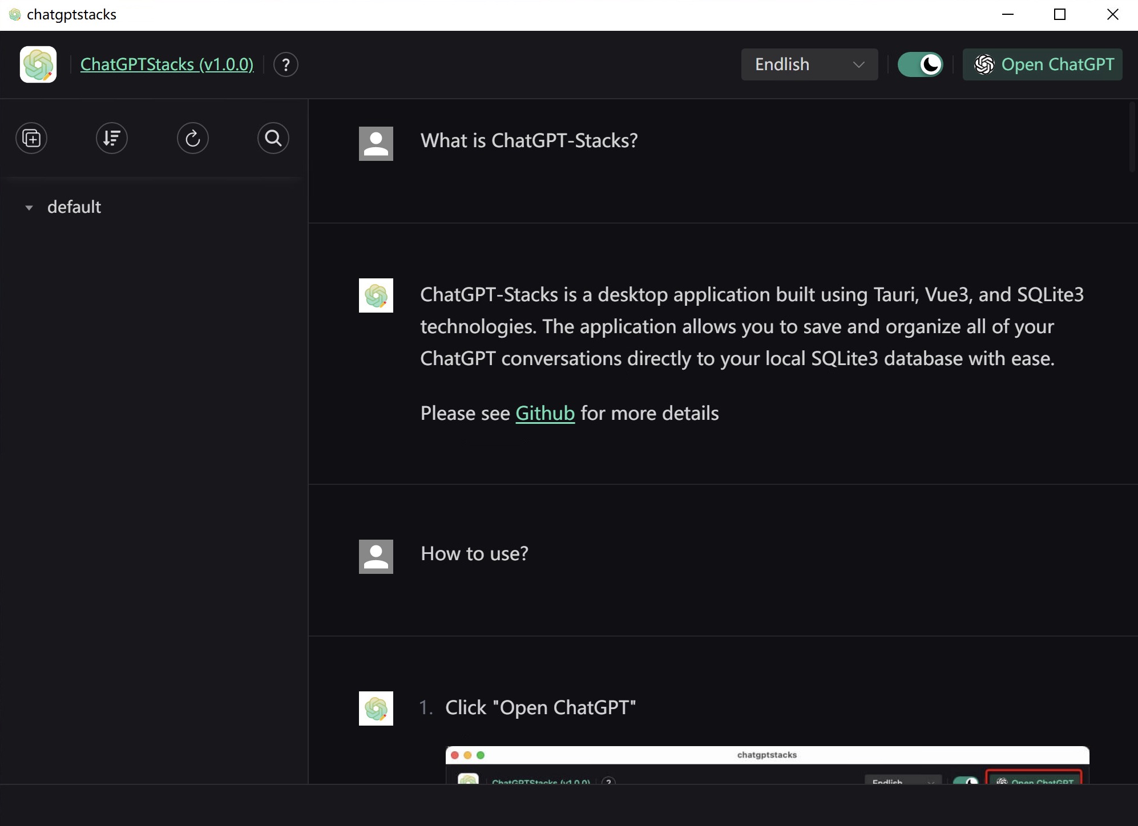Click bot avatar beside 'Click Open ChatGPT' step
This screenshot has height=826, width=1138.
[x=376, y=708]
